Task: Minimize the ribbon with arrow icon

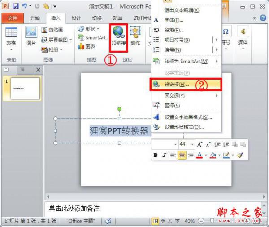Action: (255, 18)
